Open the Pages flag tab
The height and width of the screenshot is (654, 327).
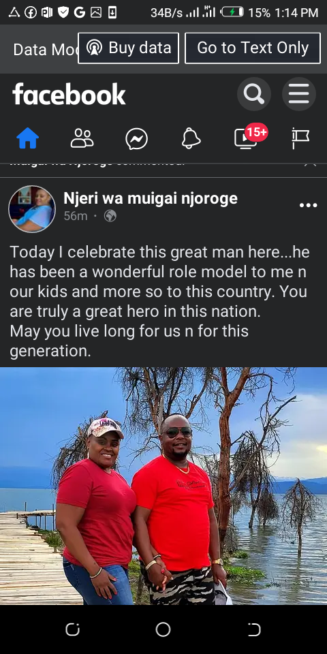(300, 138)
